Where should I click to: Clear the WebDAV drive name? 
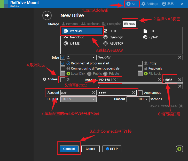[x=180, y=57]
